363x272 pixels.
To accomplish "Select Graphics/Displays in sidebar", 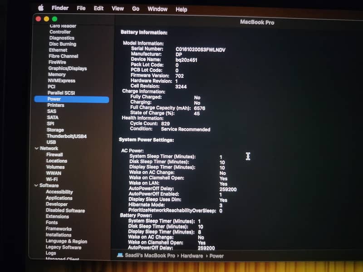I will click(68, 68).
